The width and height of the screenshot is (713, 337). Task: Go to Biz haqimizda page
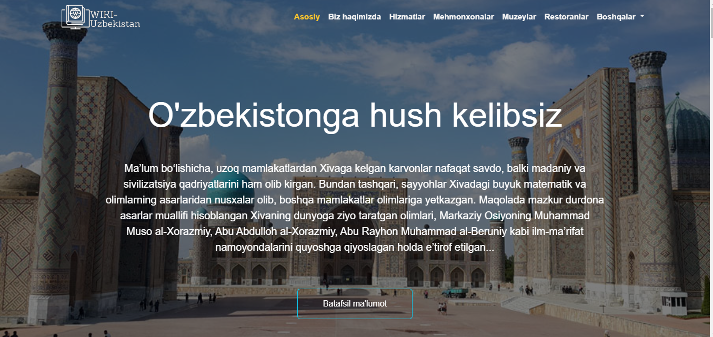[x=355, y=16]
